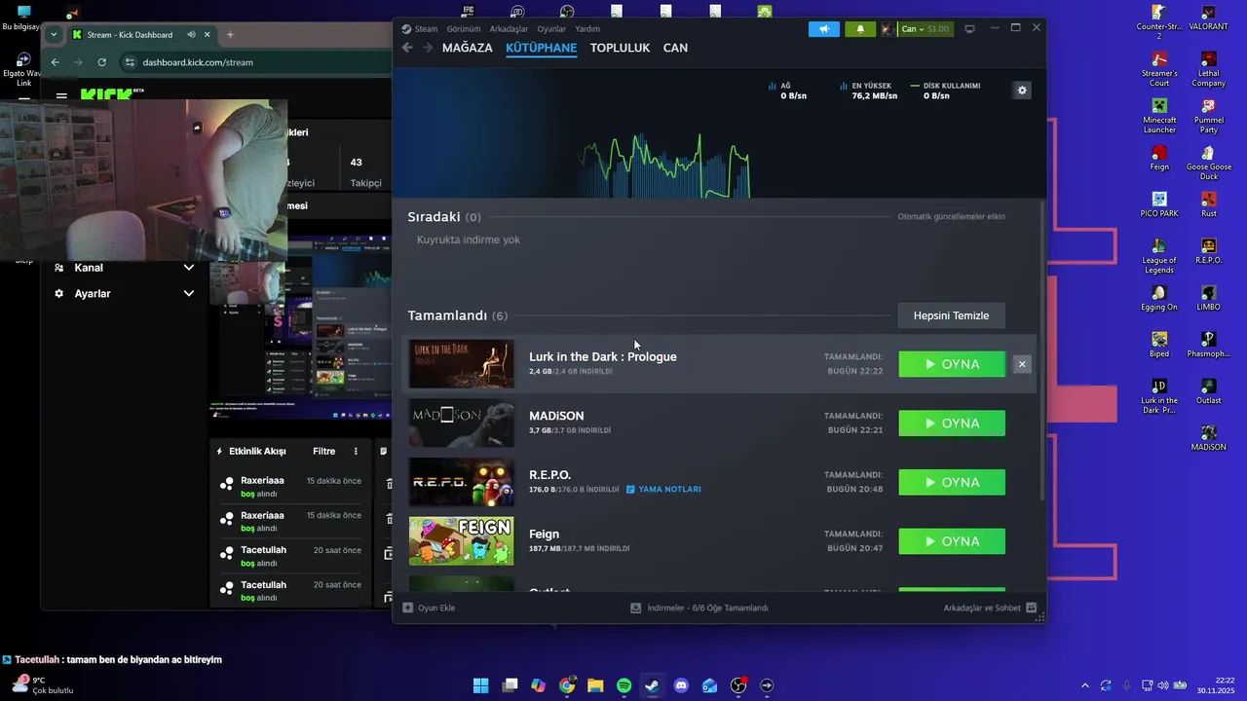This screenshot has width=1247, height=701.
Task: Open the Yardım menu
Action: pyautogui.click(x=587, y=29)
